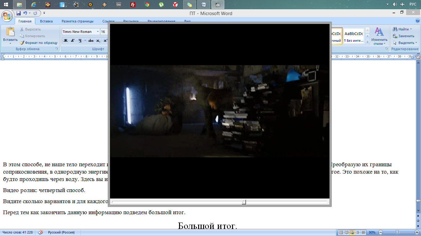Screen dimensions: 421x236
Task: Toggle the ruler view button
Action: (x=418, y=57)
